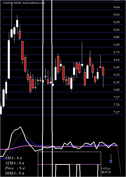Click the 8.18 price axis label

(x=116, y=82)
